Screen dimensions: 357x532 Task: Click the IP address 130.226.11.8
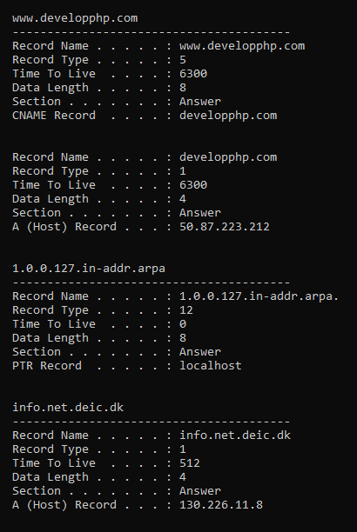(x=221, y=505)
